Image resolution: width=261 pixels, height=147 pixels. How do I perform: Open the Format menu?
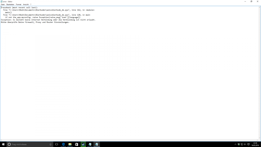pos(19,4)
